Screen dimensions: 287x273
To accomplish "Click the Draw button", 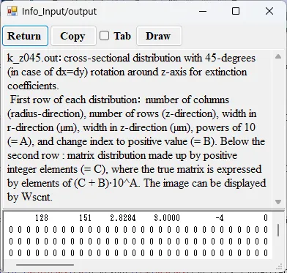I will (x=159, y=36).
